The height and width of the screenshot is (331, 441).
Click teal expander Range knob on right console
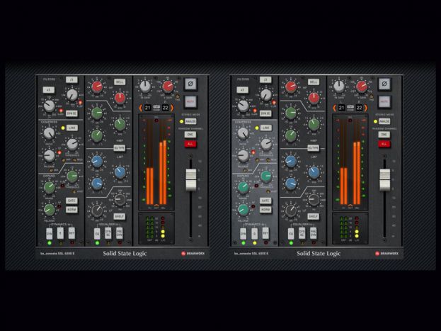coord(243,187)
